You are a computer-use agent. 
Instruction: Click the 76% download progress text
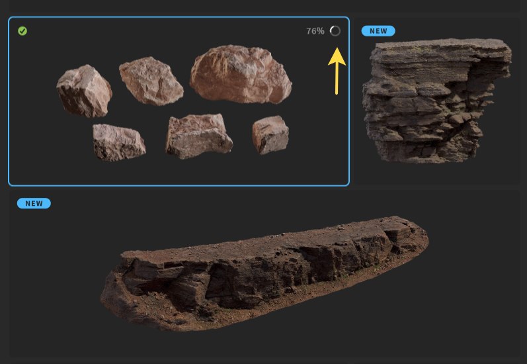[x=315, y=31]
